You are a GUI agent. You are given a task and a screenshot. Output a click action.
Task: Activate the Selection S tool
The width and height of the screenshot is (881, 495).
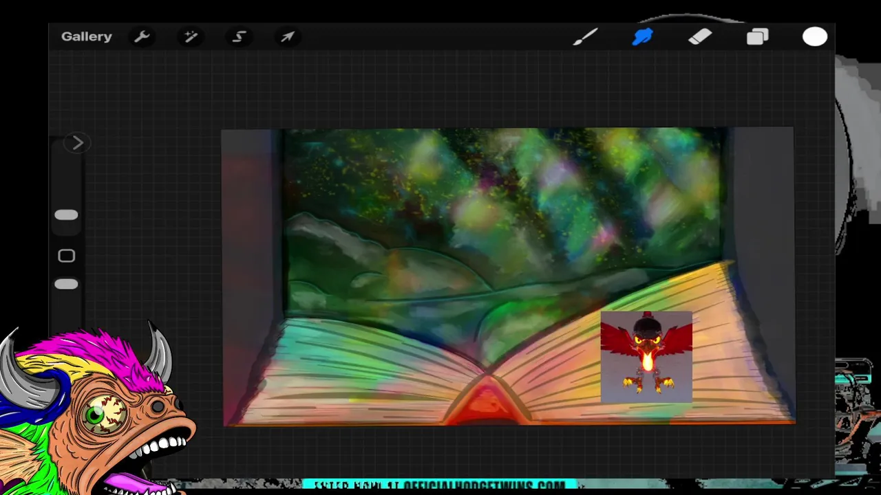coord(239,36)
